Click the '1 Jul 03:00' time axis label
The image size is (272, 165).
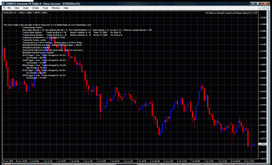pos(34,161)
